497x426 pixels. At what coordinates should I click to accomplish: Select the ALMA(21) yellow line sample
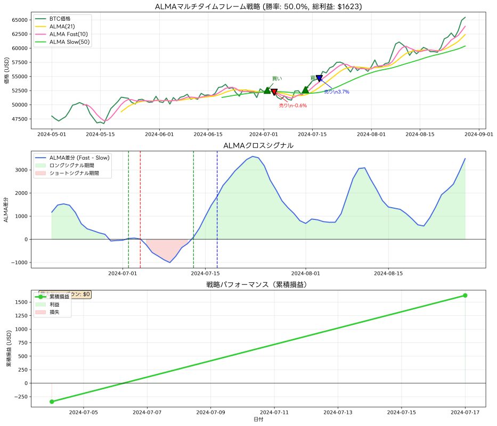coord(42,27)
